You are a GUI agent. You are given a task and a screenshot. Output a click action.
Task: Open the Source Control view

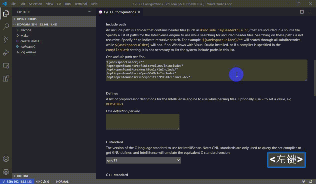(6, 39)
